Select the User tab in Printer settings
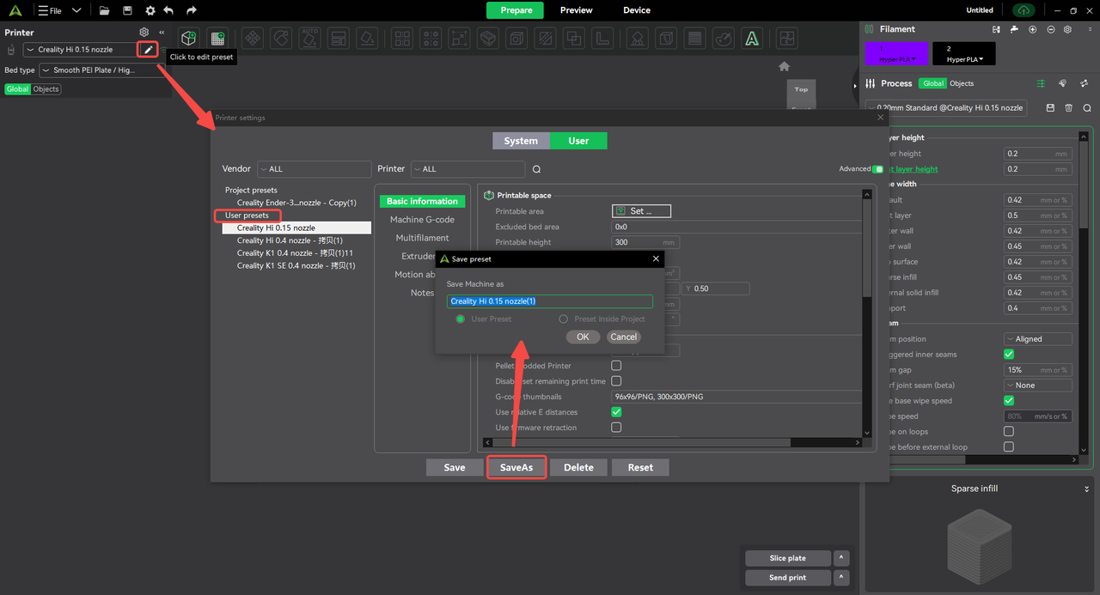The height and width of the screenshot is (595, 1100). coord(578,141)
